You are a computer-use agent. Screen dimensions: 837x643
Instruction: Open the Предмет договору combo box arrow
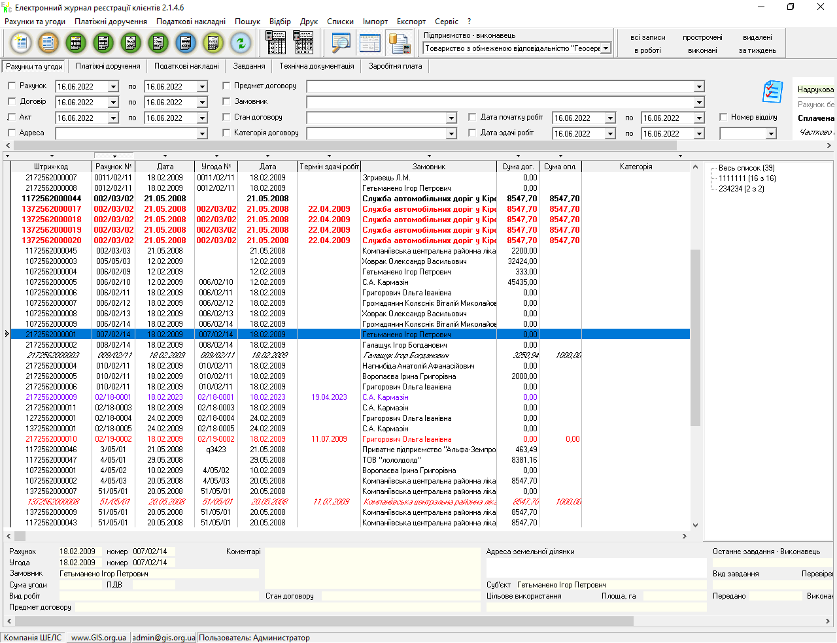click(x=699, y=87)
